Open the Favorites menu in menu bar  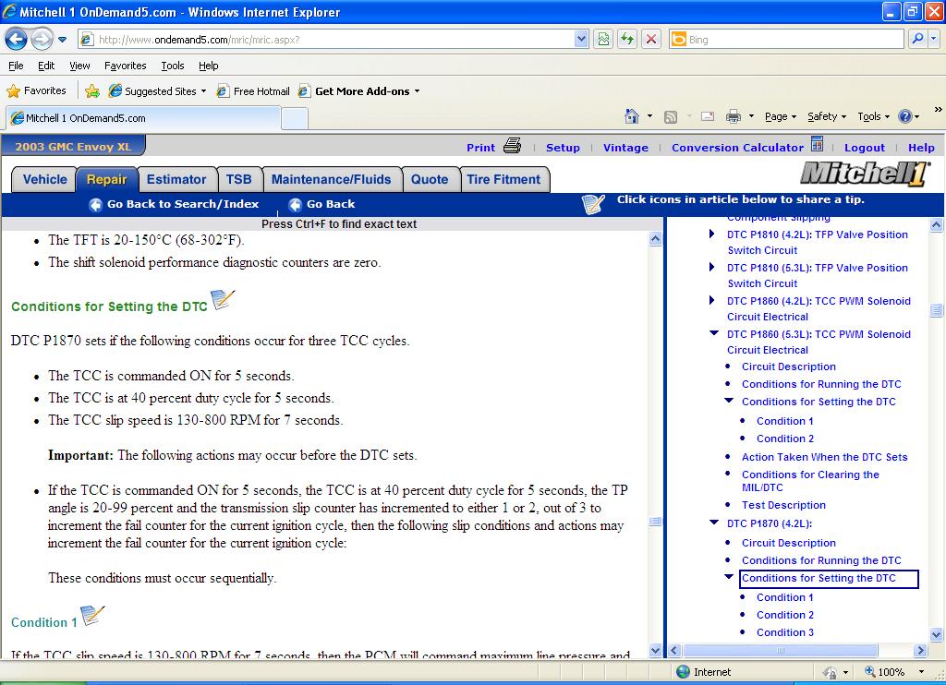[x=126, y=66]
